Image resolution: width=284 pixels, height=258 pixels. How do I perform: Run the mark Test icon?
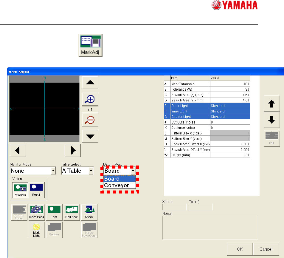click(x=54, y=212)
